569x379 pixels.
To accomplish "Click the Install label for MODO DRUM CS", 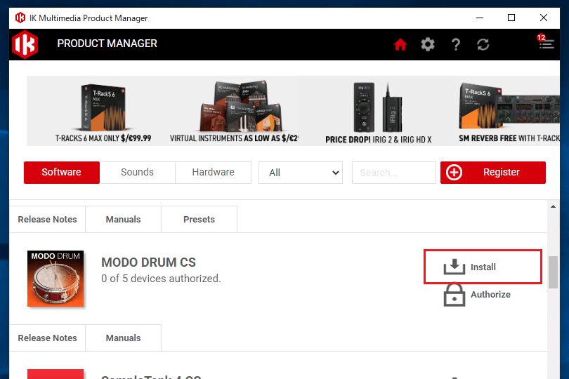I will [x=483, y=267].
